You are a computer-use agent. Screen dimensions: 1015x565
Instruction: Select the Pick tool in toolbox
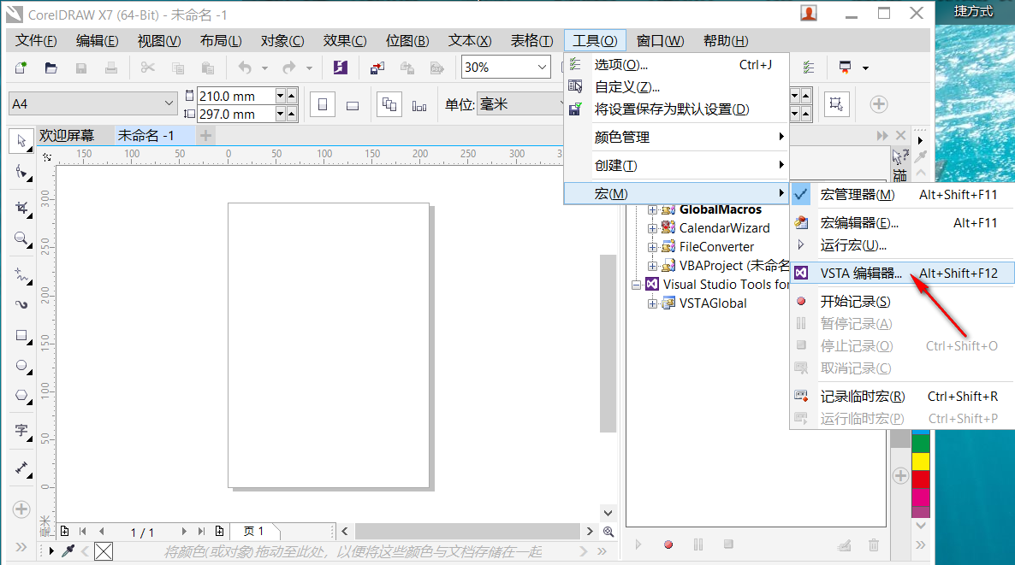21,141
